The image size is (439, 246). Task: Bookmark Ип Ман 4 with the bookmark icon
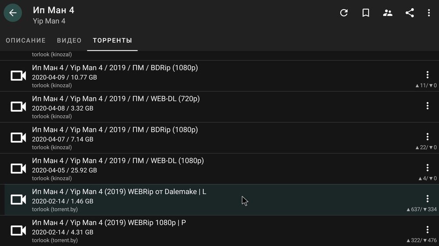(366, 13)
